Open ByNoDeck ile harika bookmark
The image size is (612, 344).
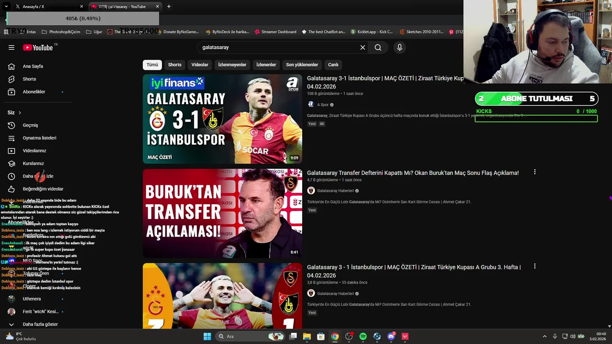[x=227, y=32]
